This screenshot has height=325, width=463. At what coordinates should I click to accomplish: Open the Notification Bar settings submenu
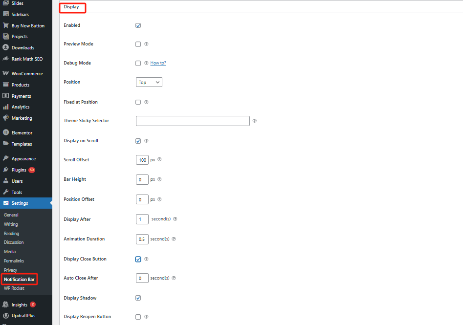click(19, 280)
